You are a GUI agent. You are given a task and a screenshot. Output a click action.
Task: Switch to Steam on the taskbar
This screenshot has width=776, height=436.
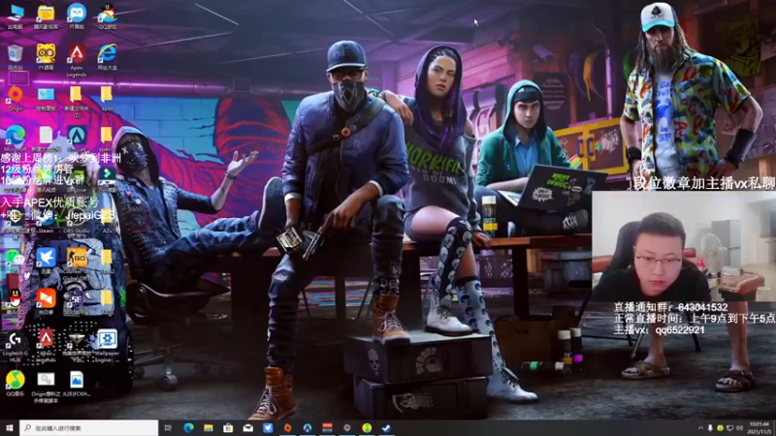pyautogui.click(x=386, y=428)
